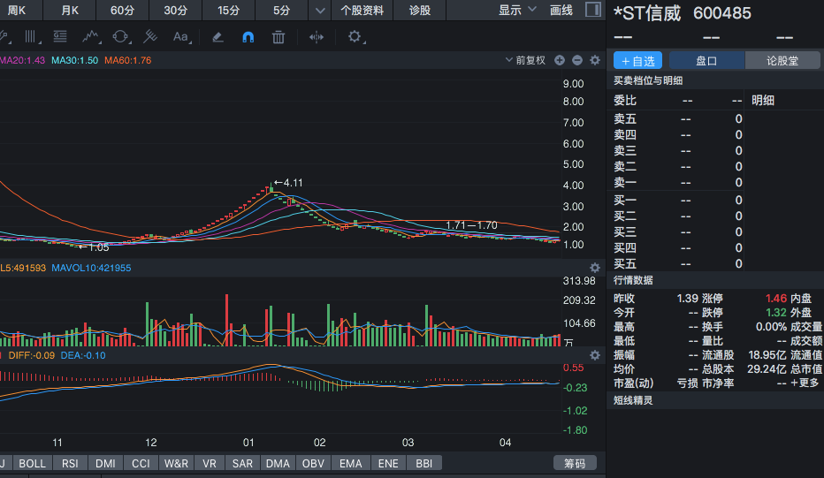This screenshot has height=478, width=824.
Task: Select the EMA indicator tab
Action: pos(350,463)
